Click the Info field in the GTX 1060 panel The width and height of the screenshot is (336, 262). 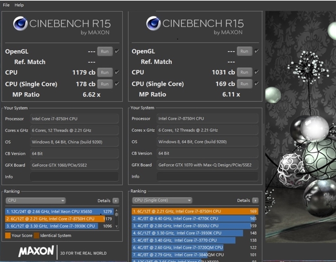tap(74, 177)
